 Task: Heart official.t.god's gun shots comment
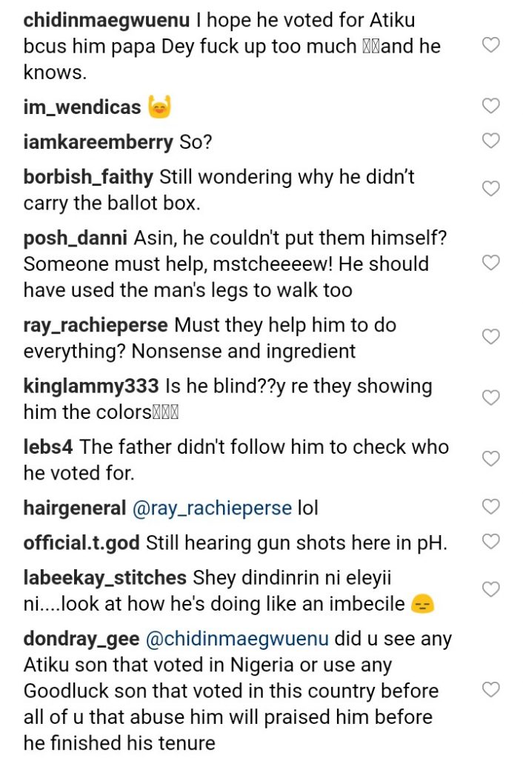coord(490,541)
